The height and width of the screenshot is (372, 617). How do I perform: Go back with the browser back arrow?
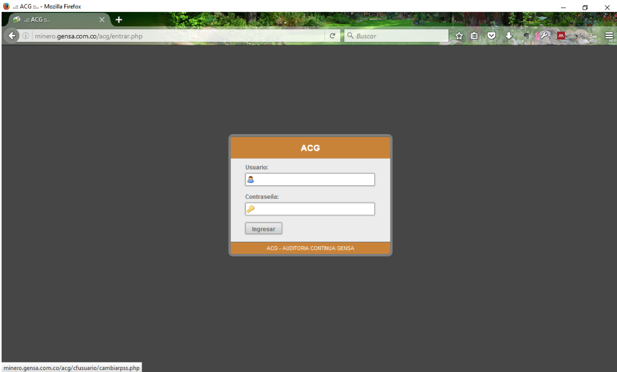[x=12, y=36]
